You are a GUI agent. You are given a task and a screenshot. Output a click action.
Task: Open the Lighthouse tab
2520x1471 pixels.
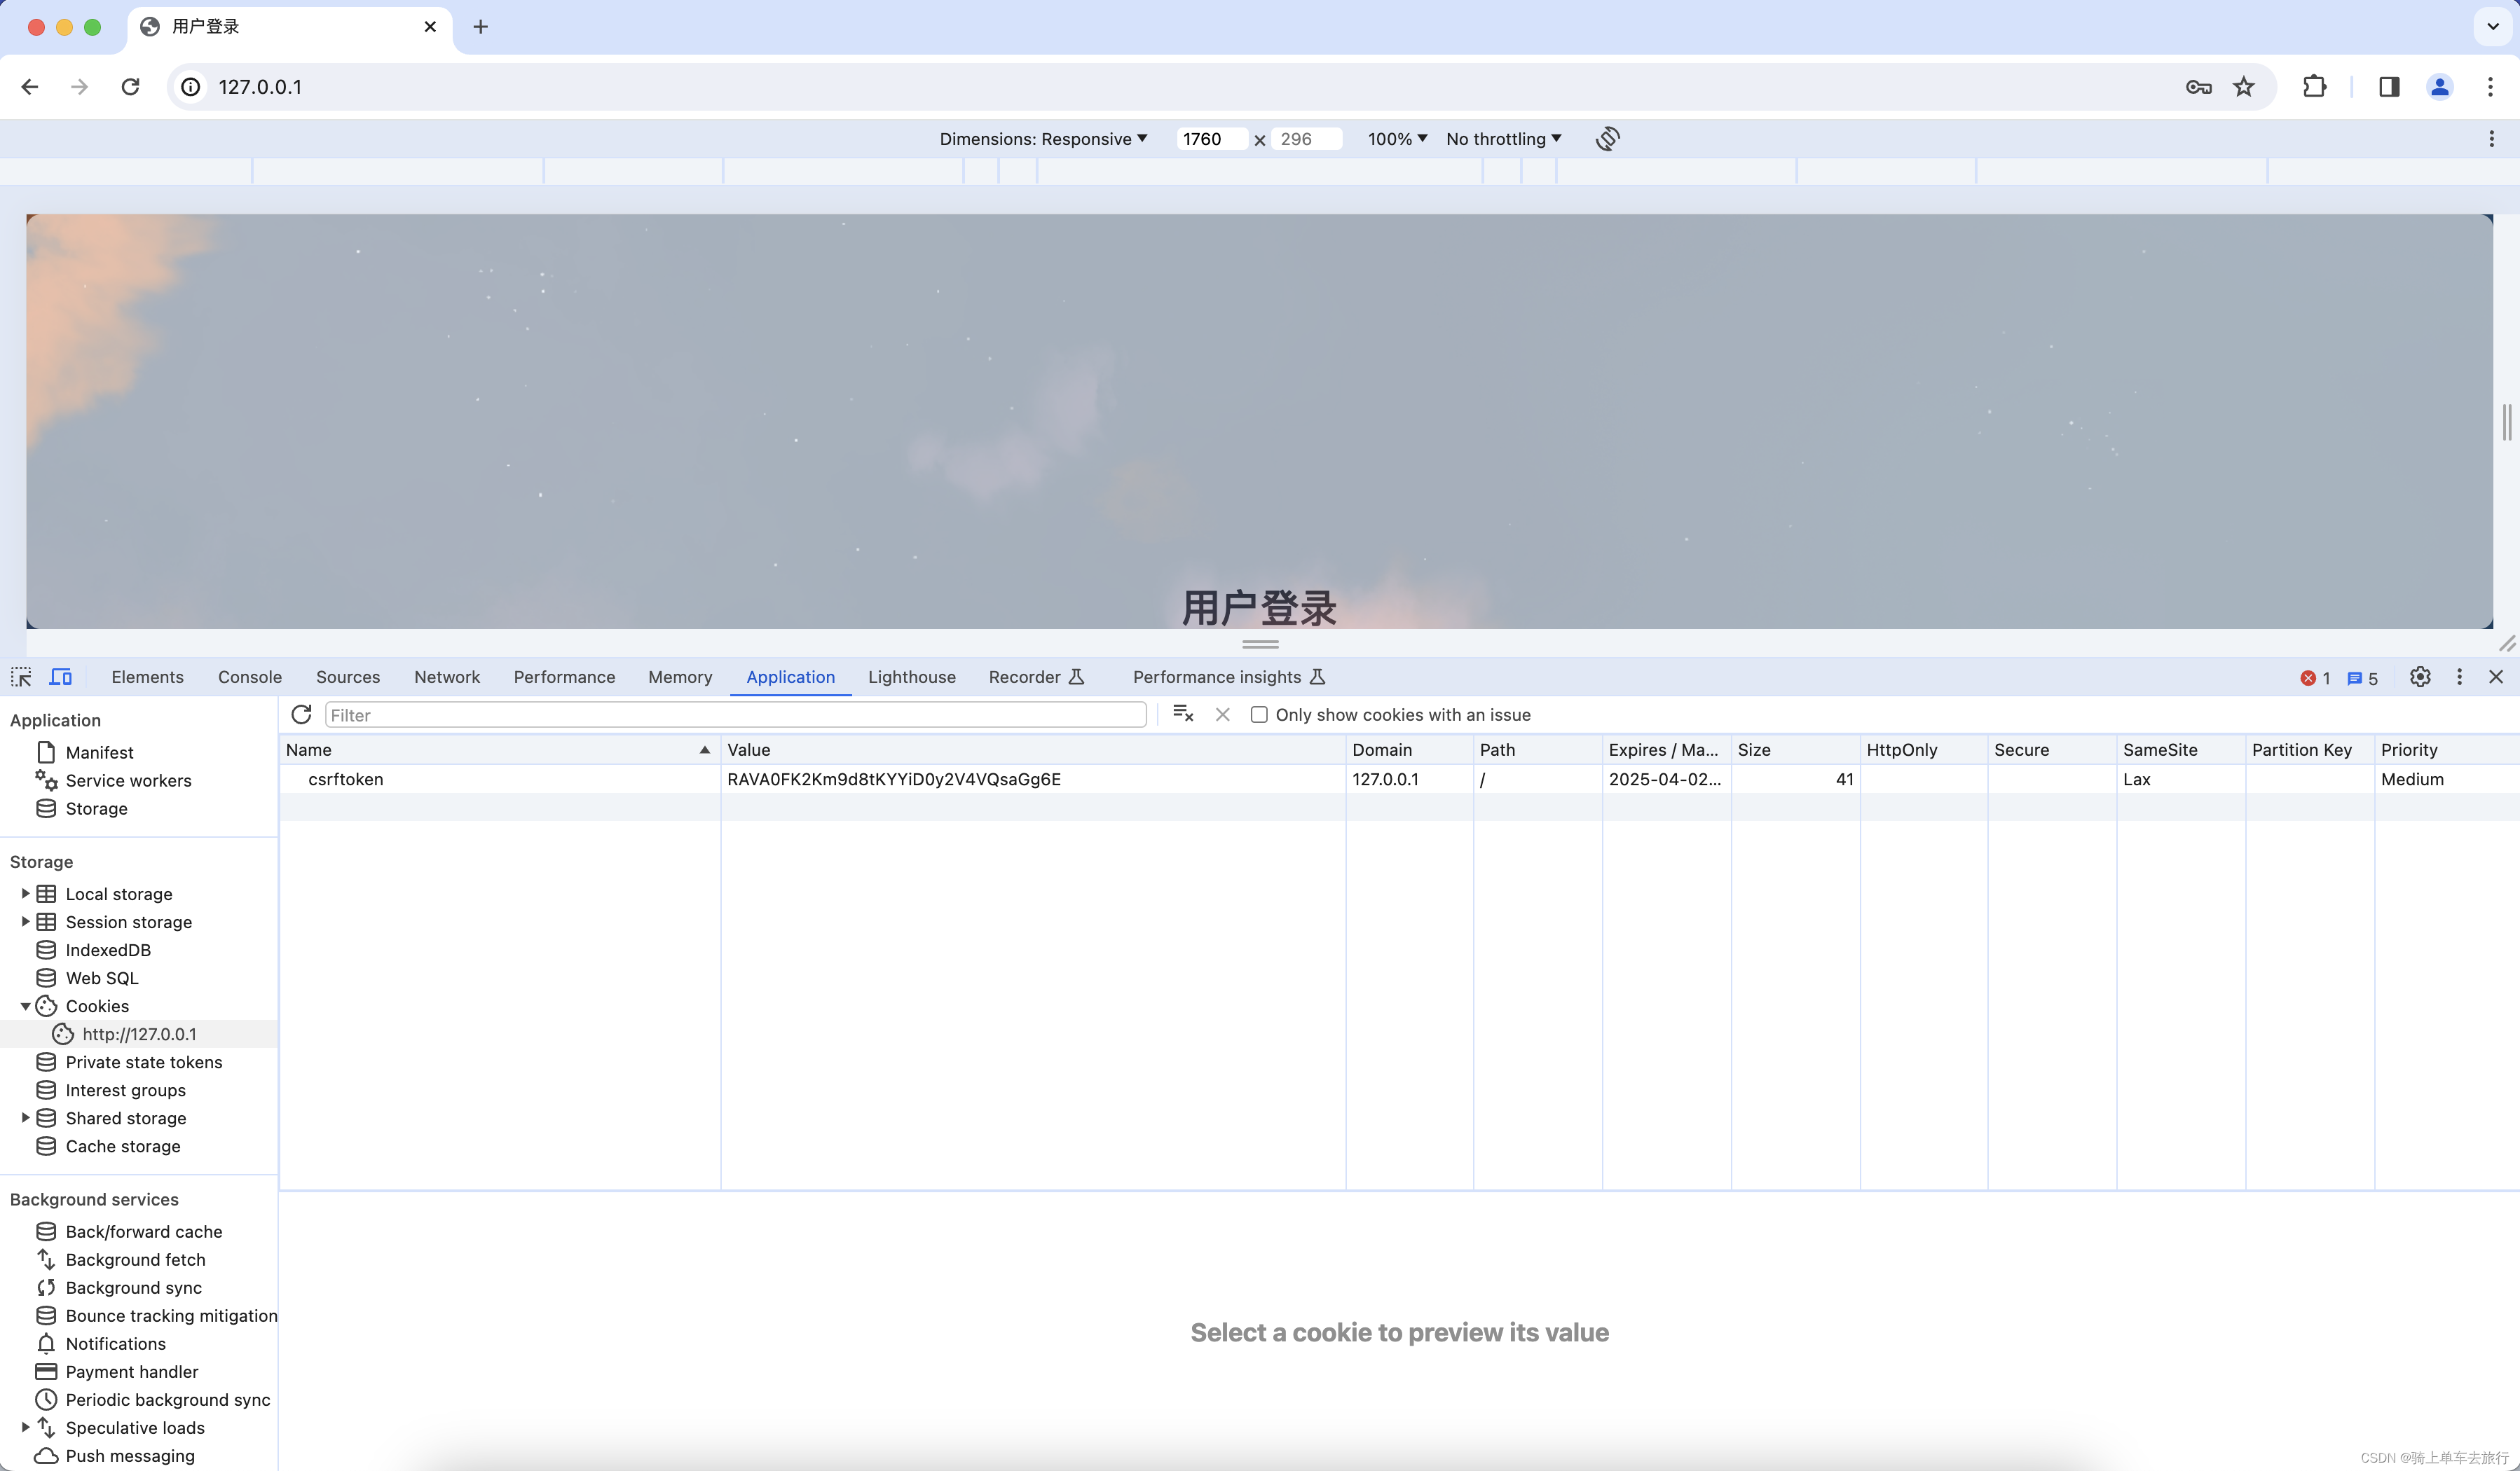(x=912, y=677)
